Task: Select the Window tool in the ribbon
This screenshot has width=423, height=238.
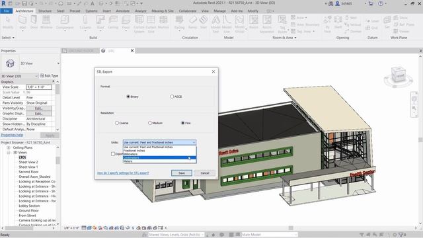Action: 46,22
